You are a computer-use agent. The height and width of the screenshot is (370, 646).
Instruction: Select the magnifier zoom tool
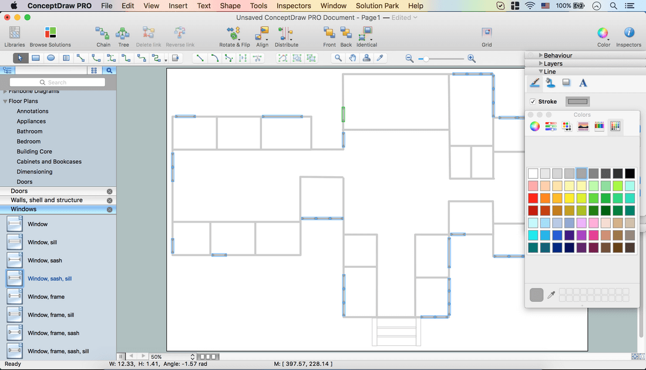tap(338, 58)
